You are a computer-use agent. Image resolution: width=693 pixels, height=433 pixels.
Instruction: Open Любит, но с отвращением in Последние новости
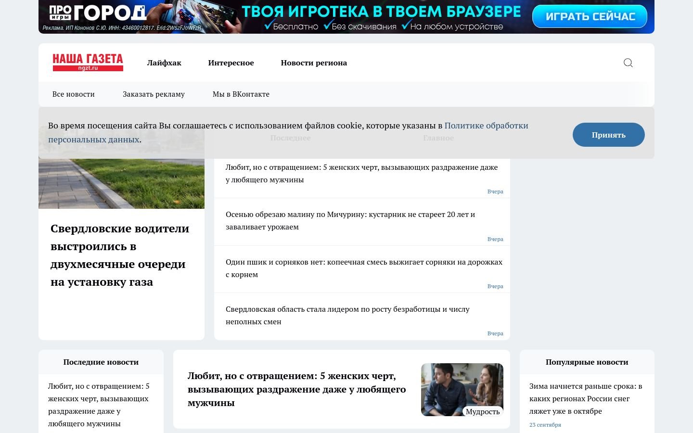point(99,405)
